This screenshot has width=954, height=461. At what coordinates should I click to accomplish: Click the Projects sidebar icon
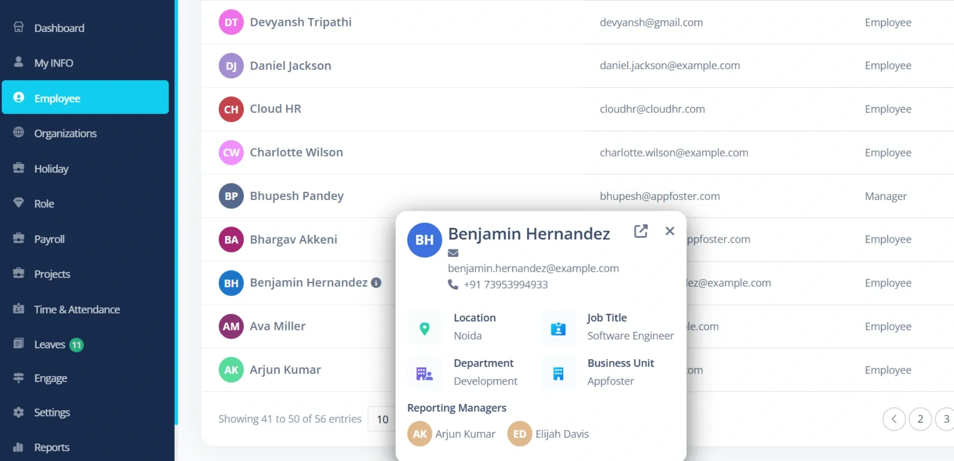(x=19, y=273)
